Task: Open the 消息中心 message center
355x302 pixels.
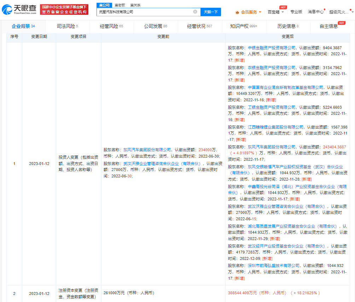Action: coord(316,12)
